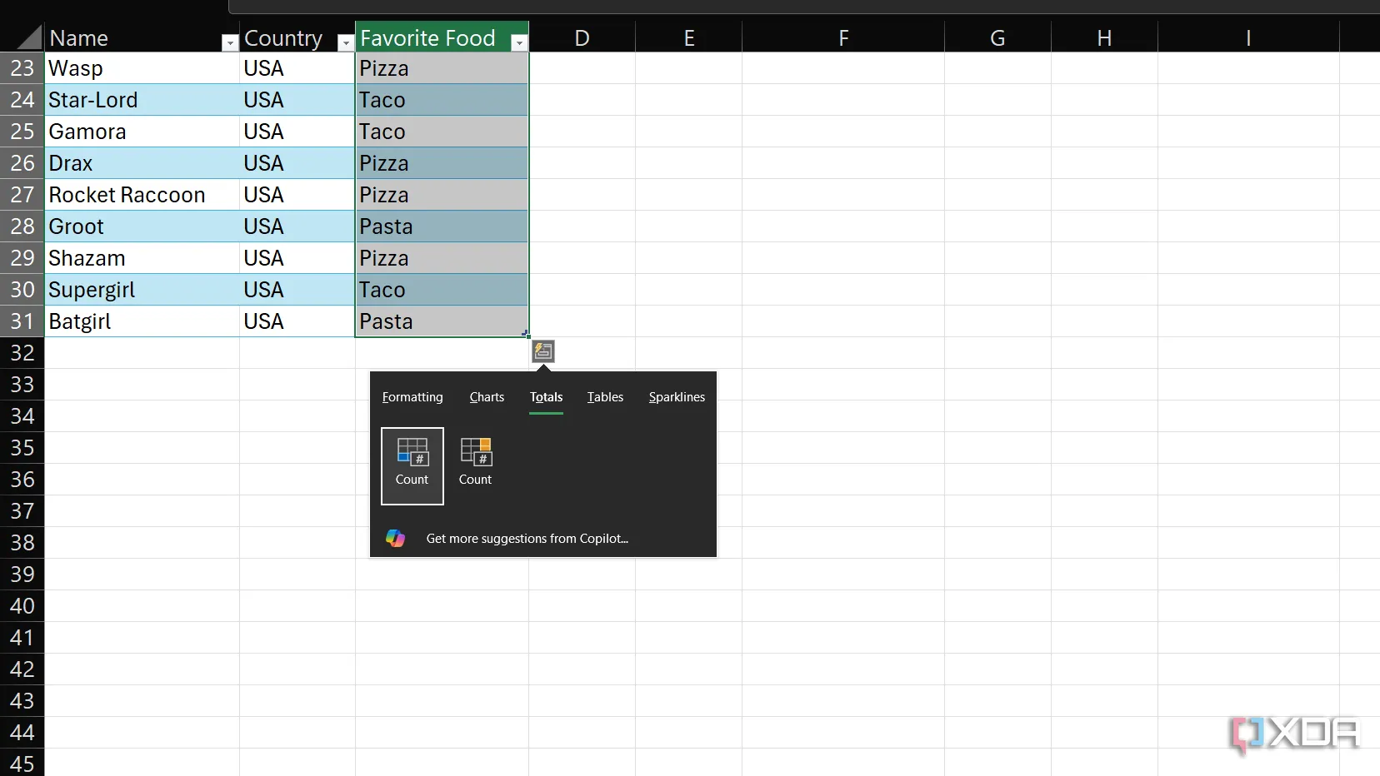Switch to the Sparklines tab

point(677,397)
